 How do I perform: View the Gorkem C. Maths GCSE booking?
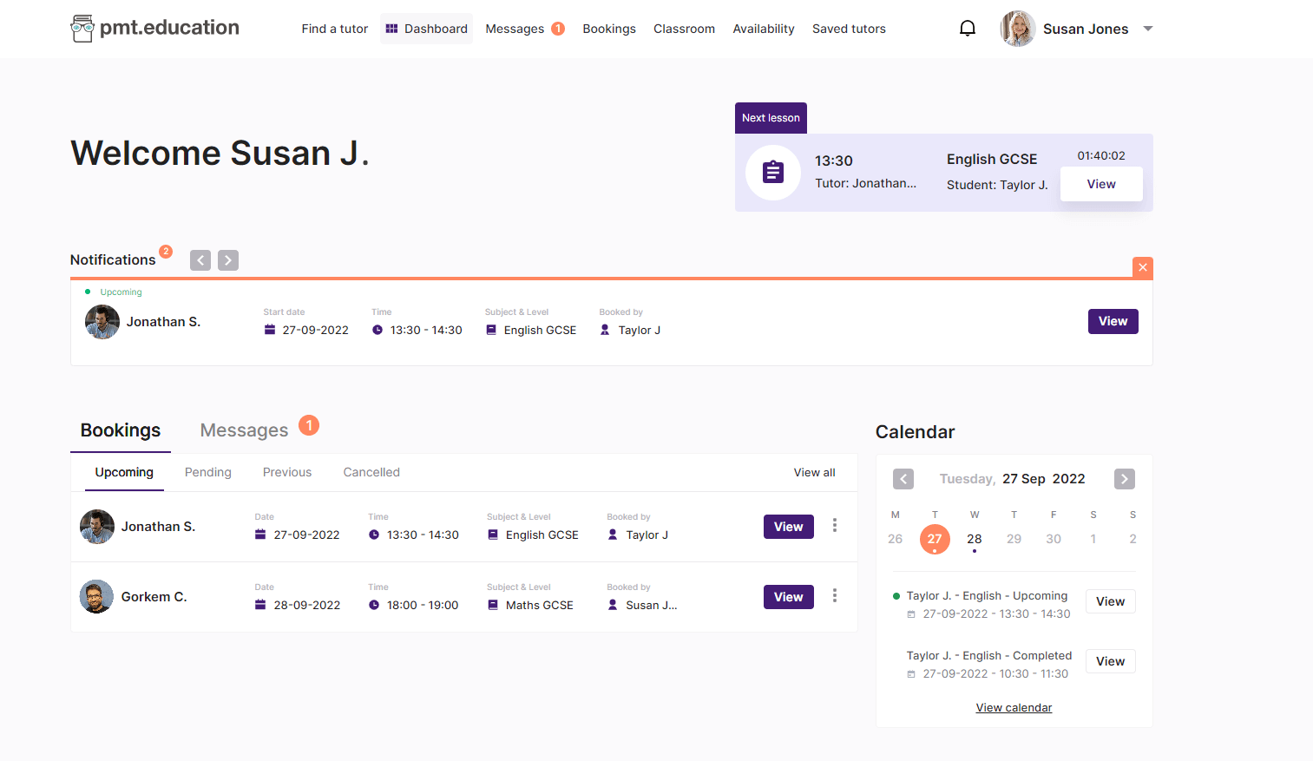[x=788, y=597]
